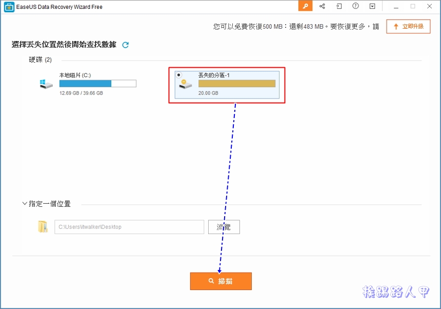This screenshot has width=441, height=309.
Task: Open the help question mark icon
Action: (x=355, y=6)
